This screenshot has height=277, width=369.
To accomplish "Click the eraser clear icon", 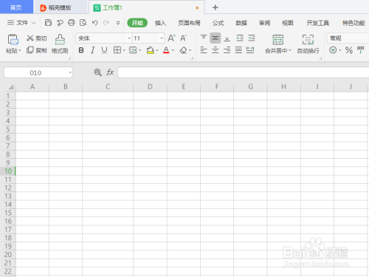I will [183, 50].
